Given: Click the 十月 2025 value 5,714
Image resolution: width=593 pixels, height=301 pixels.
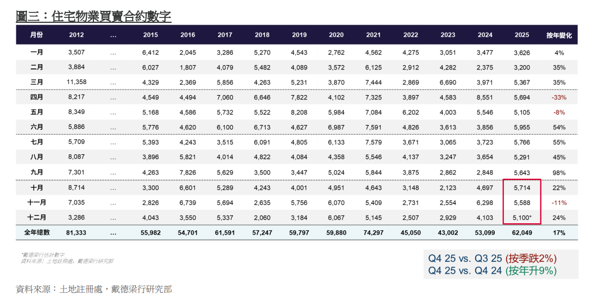Looking at the screenshot, I should [522, 187].
